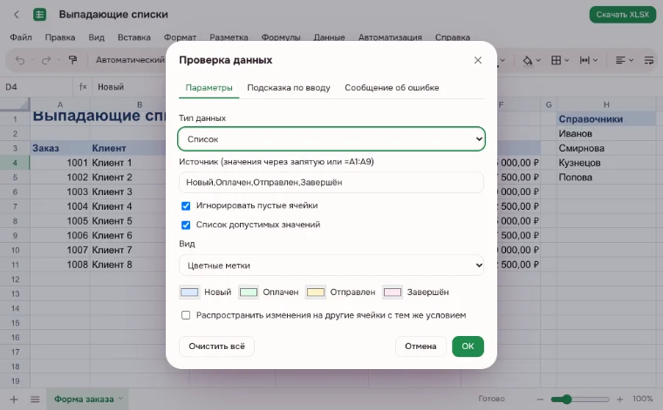The image size is (663, 410).
Task: Close the Проверка данных dialog
Action: (478, 60)
